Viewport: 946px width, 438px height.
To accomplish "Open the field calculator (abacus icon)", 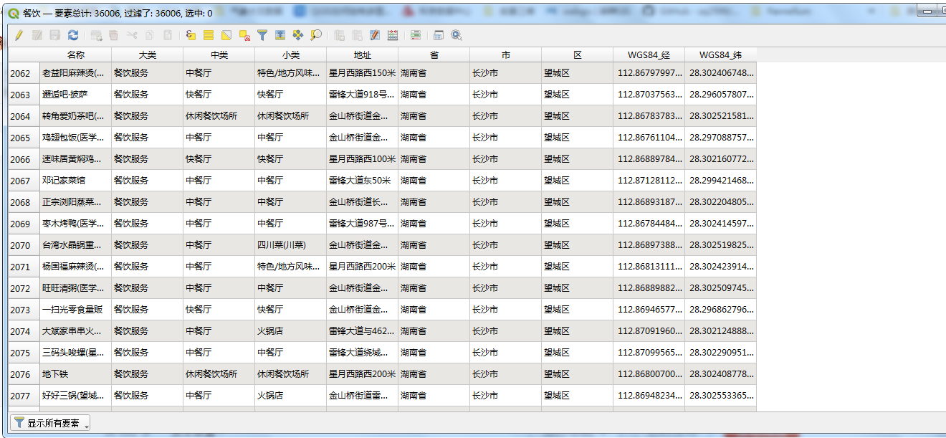I will coord(393,35).
